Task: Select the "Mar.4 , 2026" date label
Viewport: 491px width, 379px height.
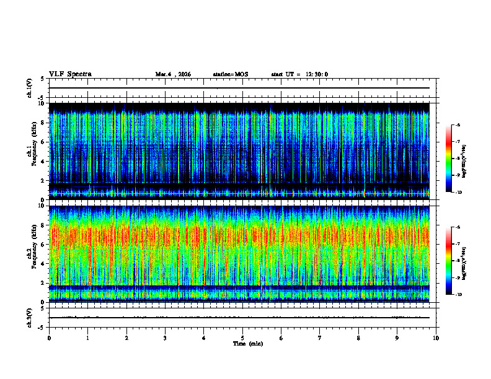Action: pyautogui.click(x=173, y=74)
